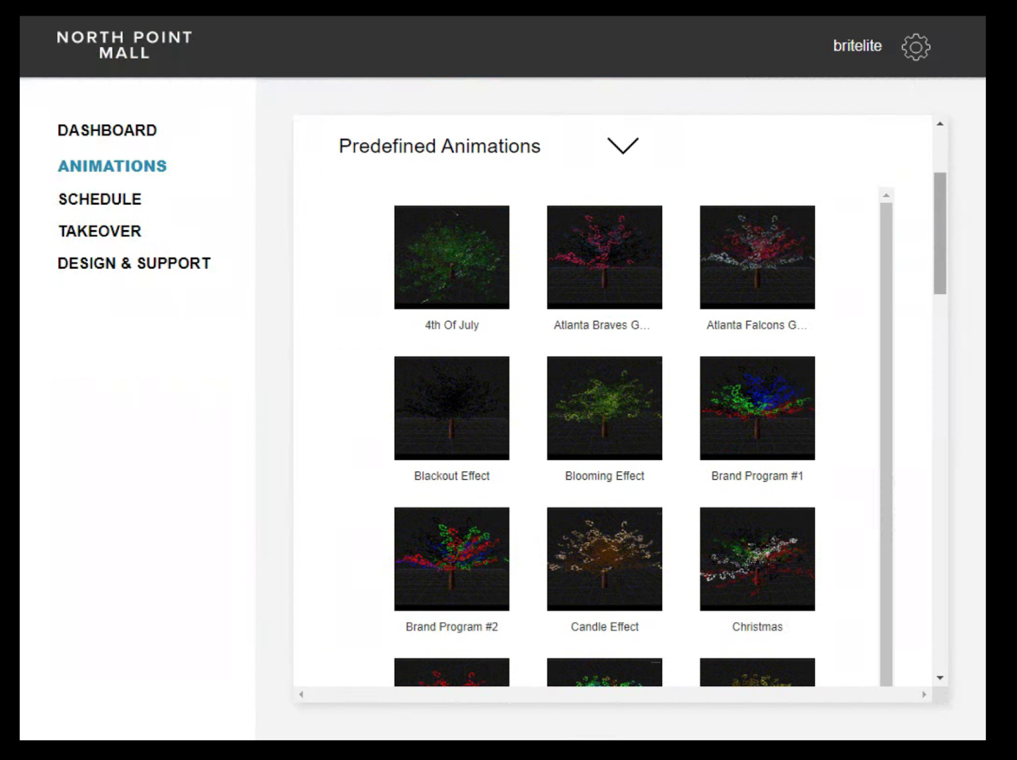Click the britelite username
Screen dimensions: 1017x760
[857, 46]
